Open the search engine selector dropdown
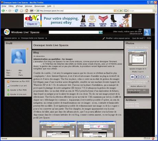 pyautogui.click(x=128, y=11)
